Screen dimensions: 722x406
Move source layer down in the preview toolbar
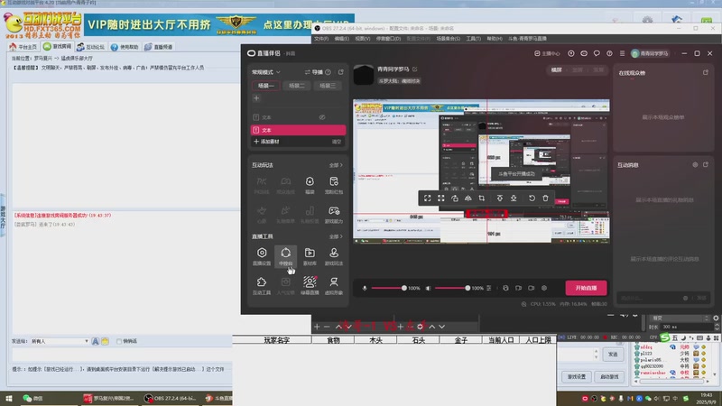pyautogui.click(x=514, y=198)
